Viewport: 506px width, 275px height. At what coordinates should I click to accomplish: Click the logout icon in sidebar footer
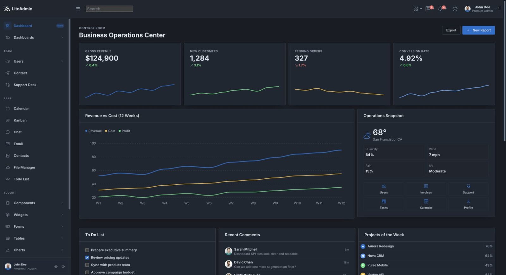[63, 266]
